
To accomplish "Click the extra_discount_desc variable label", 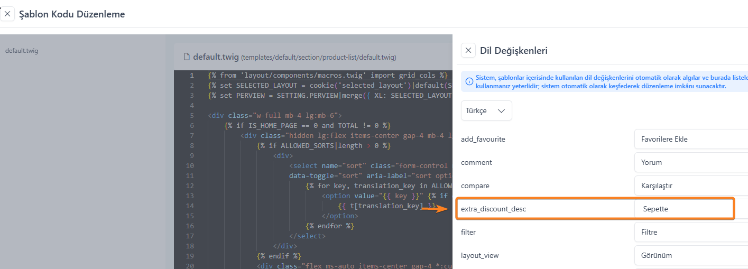I will pyautogui.click(x=493, y=209).
